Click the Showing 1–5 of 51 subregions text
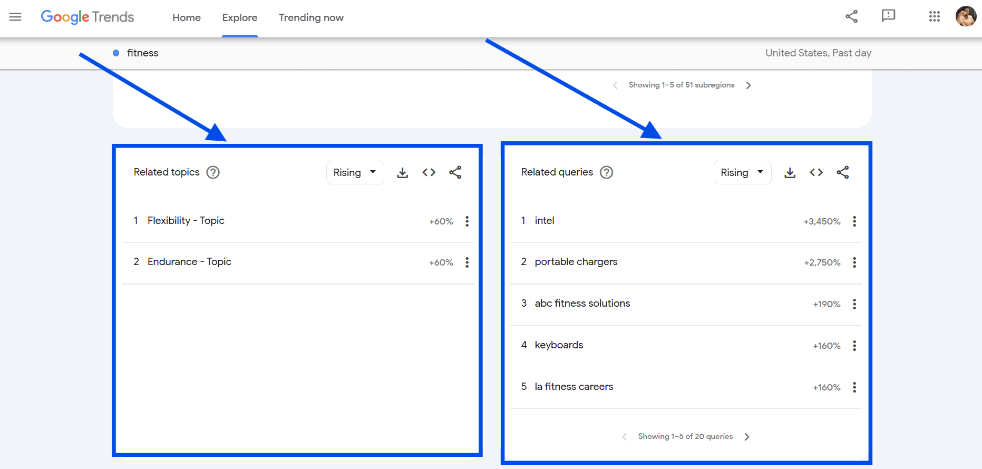 [682, 85]
